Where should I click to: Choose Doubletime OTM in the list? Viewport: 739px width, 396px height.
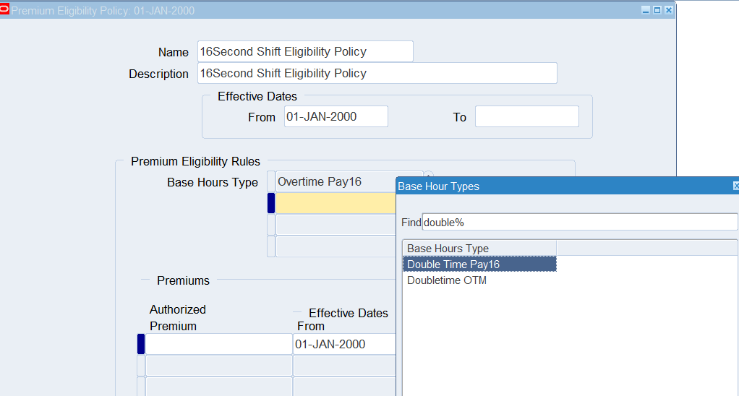click(447, 280)
